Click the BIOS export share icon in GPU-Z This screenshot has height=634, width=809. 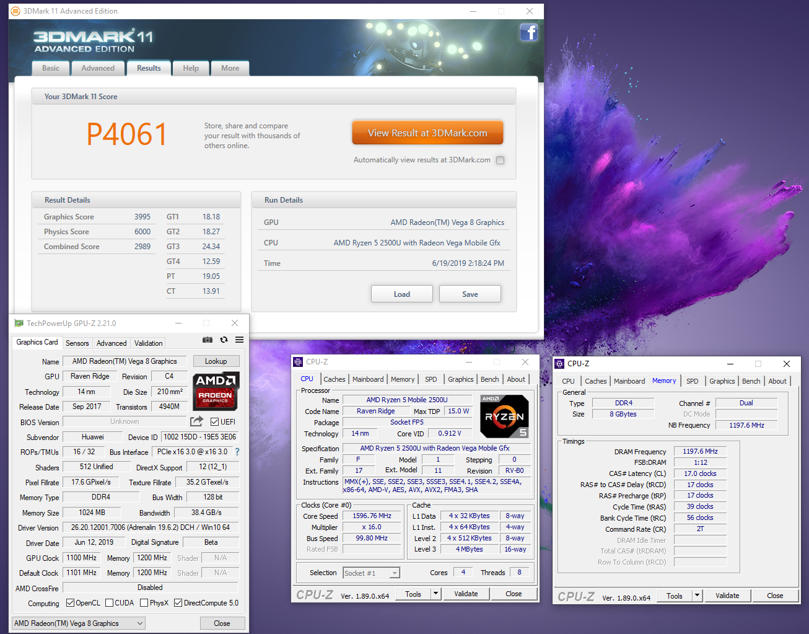(196, 421)
